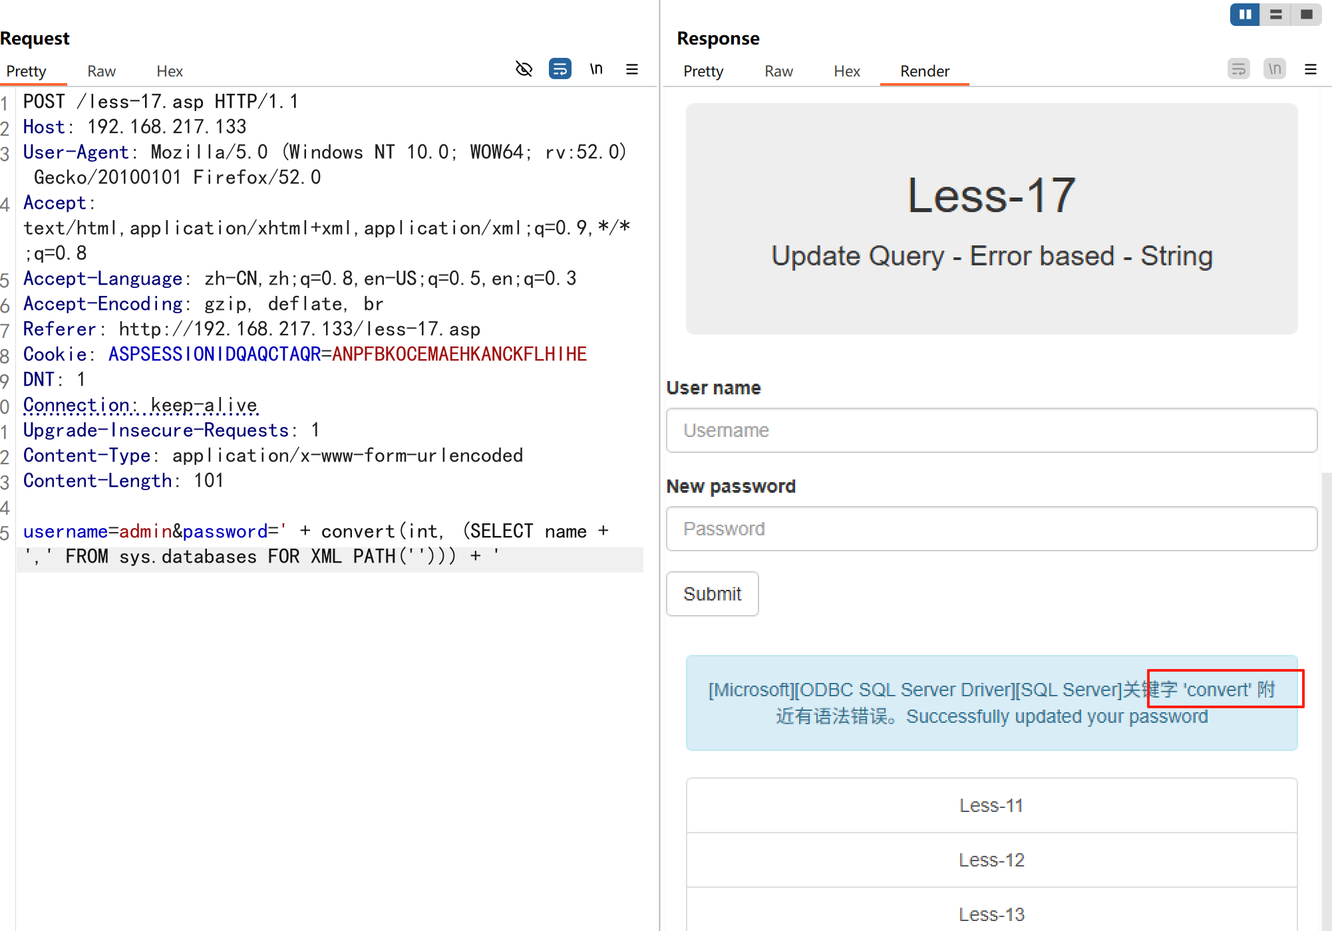The image size is (1332, 931).
Task: Show \n characters in the Response view
Action: tap(1274, 68)
